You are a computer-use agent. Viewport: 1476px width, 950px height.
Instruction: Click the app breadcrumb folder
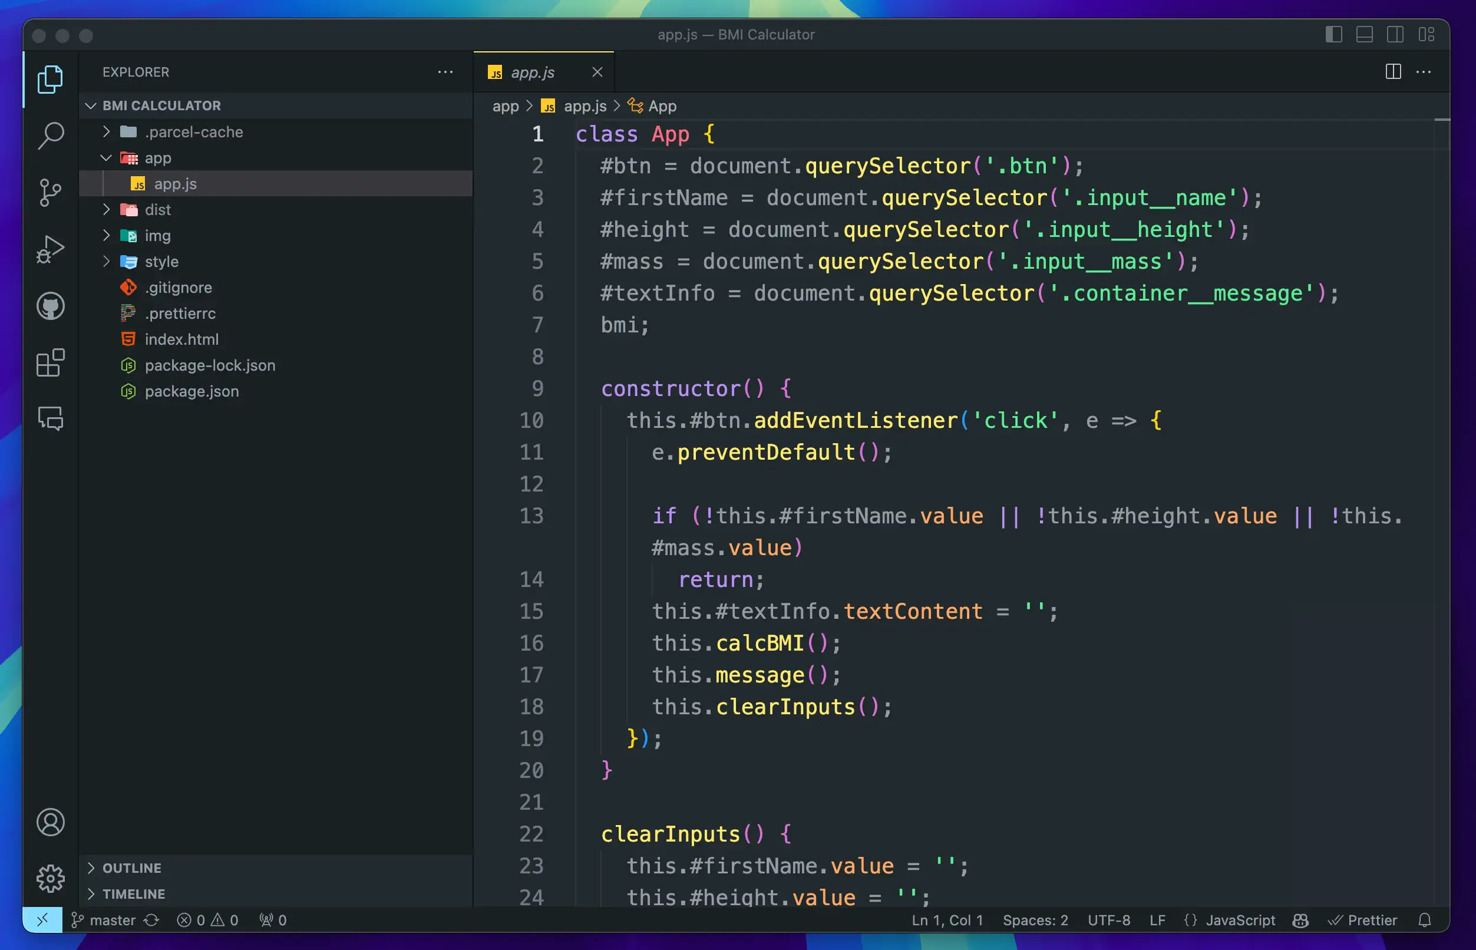click(505, 106)
